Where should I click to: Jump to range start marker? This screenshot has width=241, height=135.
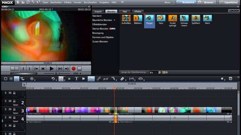click(36, 69)
